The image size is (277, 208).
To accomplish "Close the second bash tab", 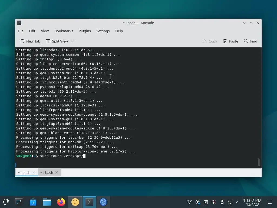I will [x=57, y=173].
